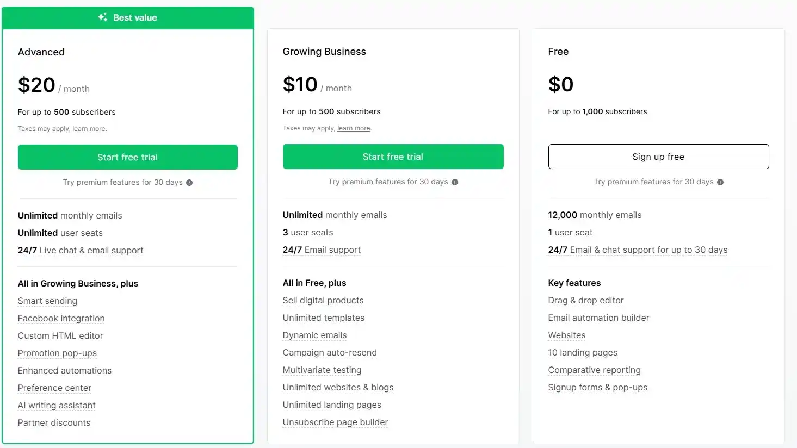Click the sparkles icon on Best value badge
This screenshot has width=797, height=448.
click(x=102, y=17)
